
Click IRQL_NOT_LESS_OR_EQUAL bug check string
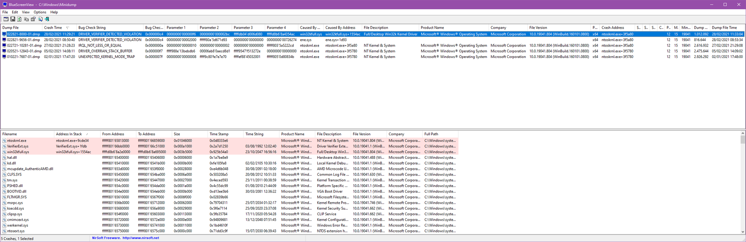tap(100, 46)
